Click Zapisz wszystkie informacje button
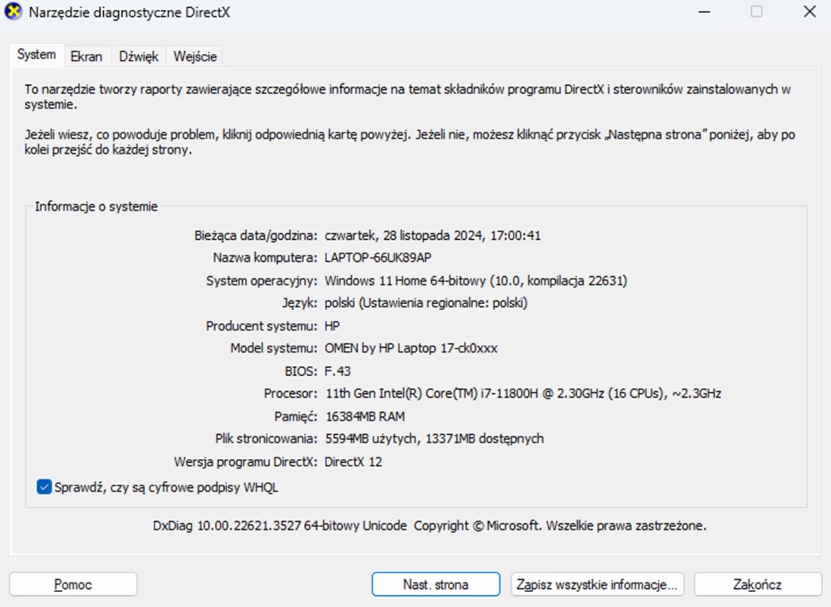Screen dimensions: 831x607 click(x=597, y=584)
